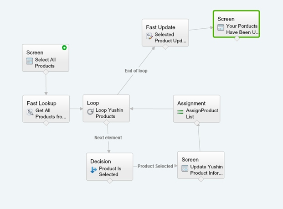
Task: Click the "Product Selected" connector label
Action: pos(155,166)
